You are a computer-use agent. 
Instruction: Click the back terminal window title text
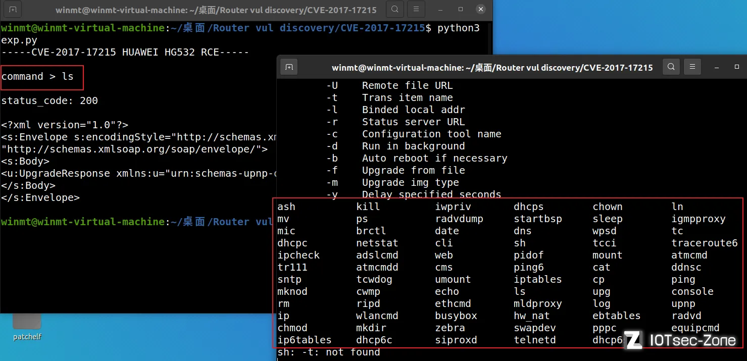click(x=216, y=10)
